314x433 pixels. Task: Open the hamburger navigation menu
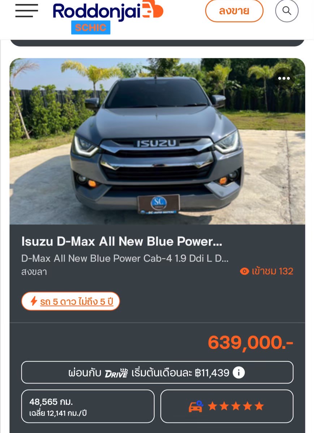pos(26,11)
